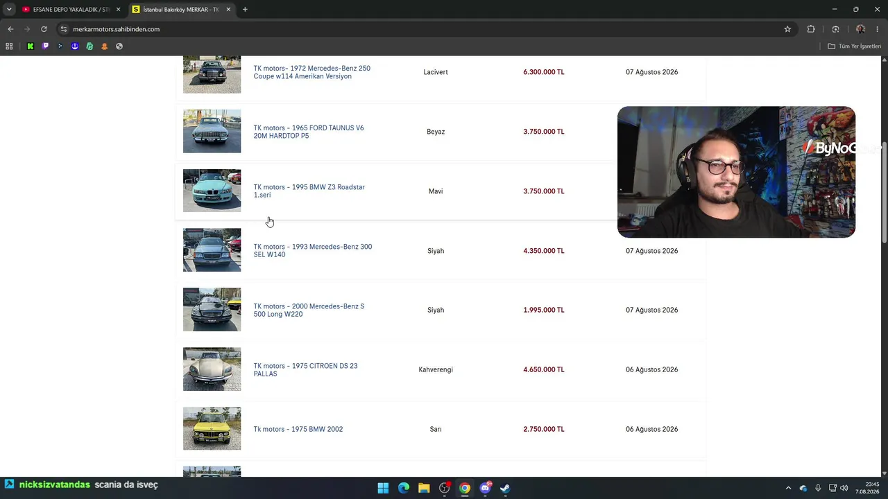This screenshot has width=888, height=499.
Task: Click the Sarı color cell
Action: pos(436,429)
